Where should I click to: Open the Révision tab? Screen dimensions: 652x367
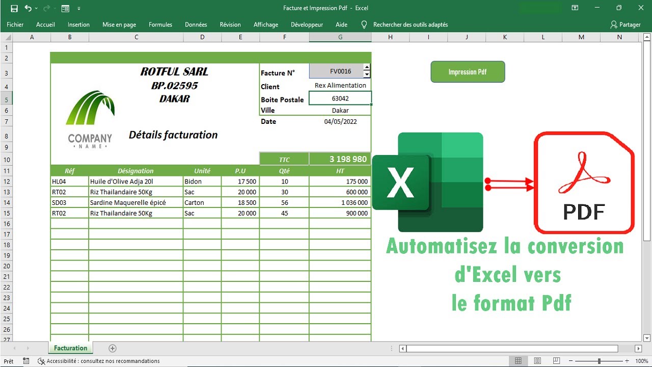point(230,24)
